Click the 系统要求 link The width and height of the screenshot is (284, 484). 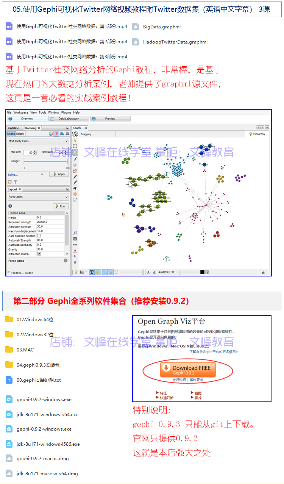pos(197,380)
